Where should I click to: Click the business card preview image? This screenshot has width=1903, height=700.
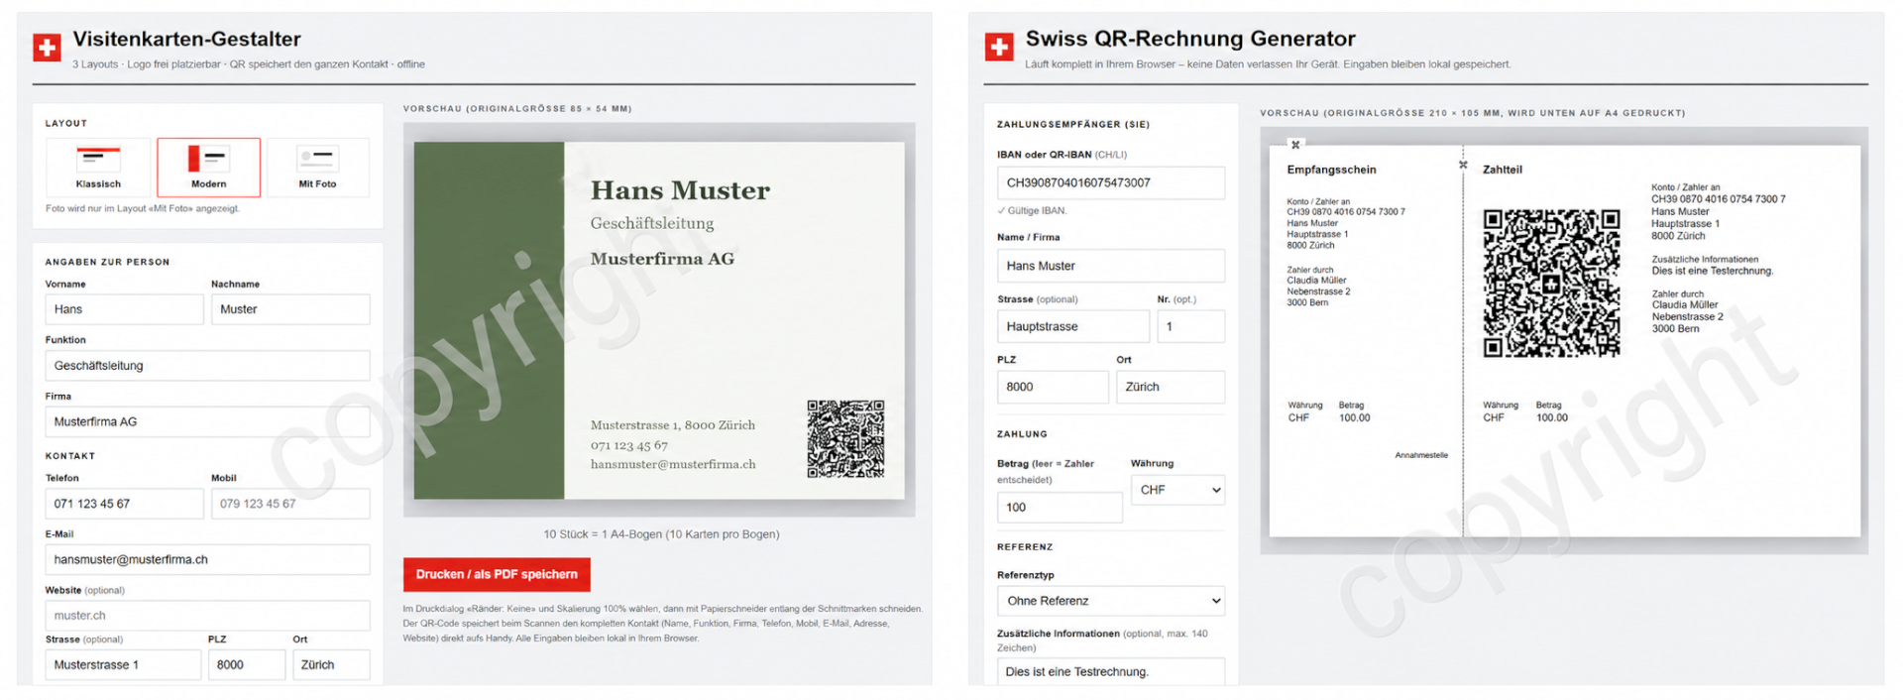pyautogui.click(x=659, y=320)
